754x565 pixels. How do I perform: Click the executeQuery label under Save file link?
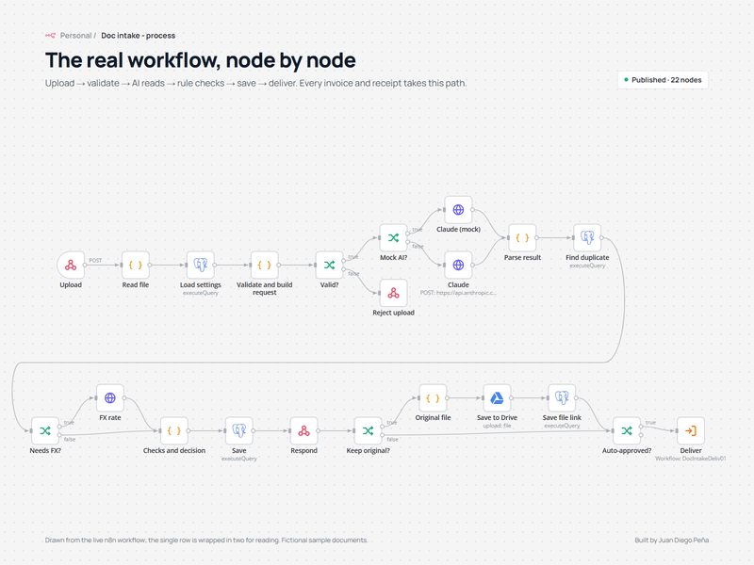point(562,426)
